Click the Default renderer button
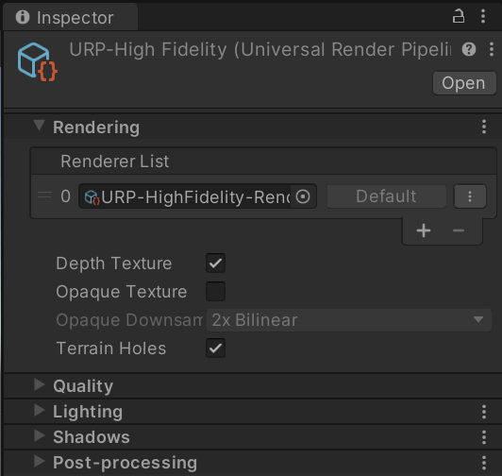 tap(387, 196)
